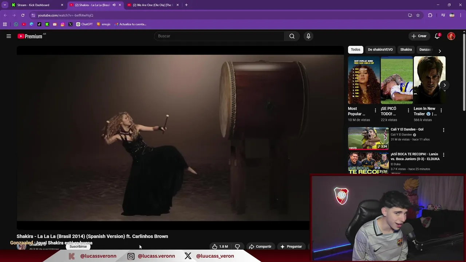The image size is (466, 262).
Task: Close the We Are One (Ole Ola) tab
Action: (x=178, y=5)
